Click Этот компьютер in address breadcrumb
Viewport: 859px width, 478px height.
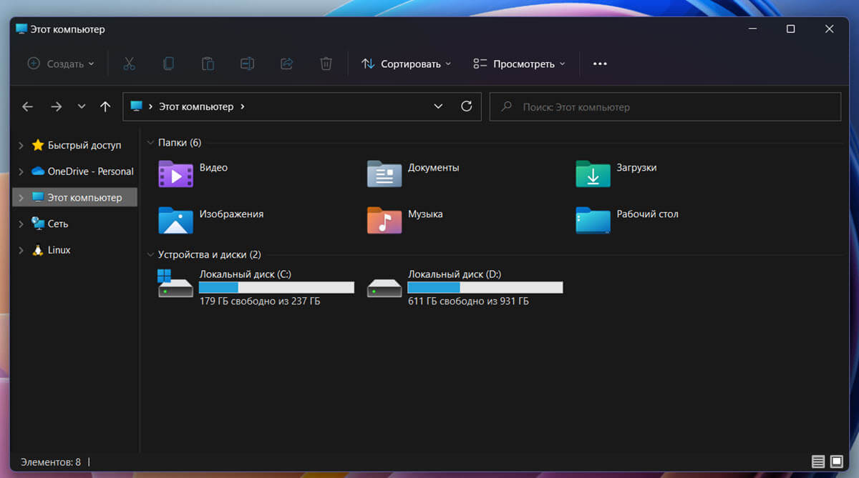click(x=196, y=106)
